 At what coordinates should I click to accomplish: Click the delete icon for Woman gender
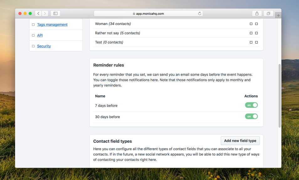pyautogui.click(x=256, y=24)
